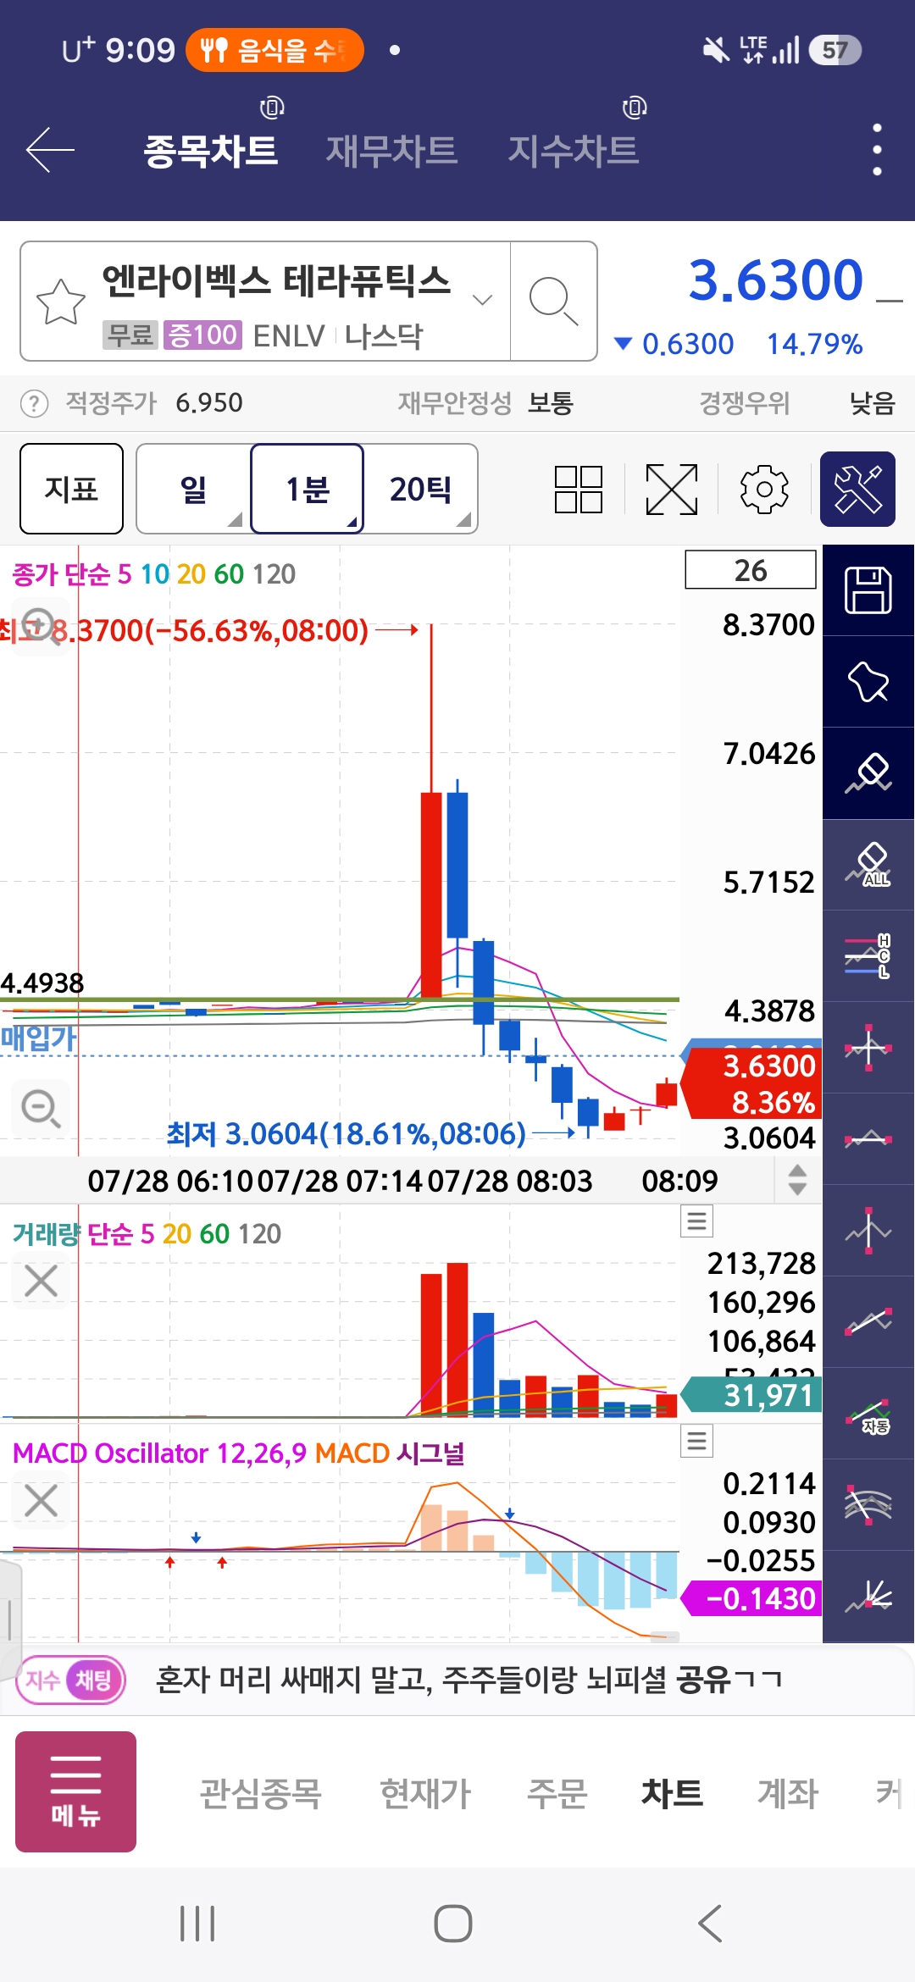Edit the candle count field showing 26

(x=751, y=570)
